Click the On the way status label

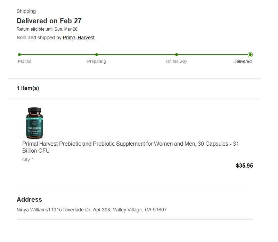[x=177, y=62]
